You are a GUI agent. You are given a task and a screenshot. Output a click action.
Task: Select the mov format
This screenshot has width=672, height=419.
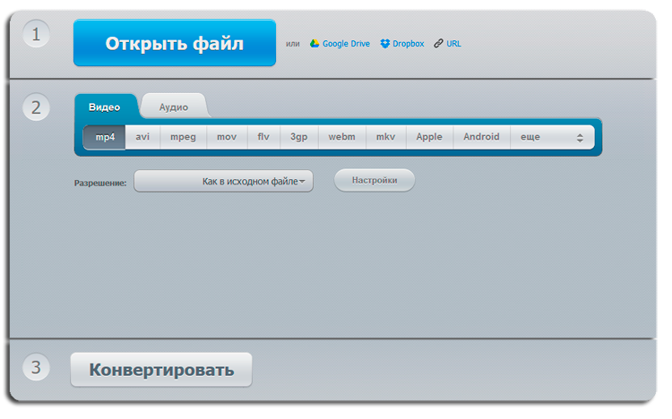(227, 137)
